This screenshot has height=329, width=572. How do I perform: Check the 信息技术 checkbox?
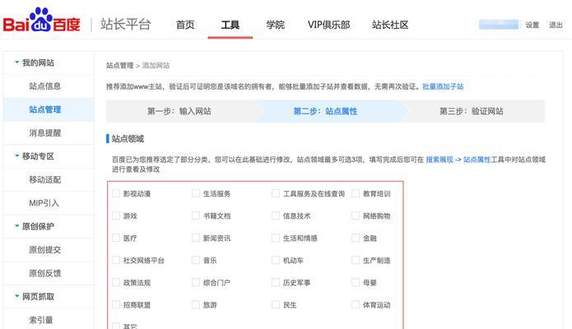[276, 215]
